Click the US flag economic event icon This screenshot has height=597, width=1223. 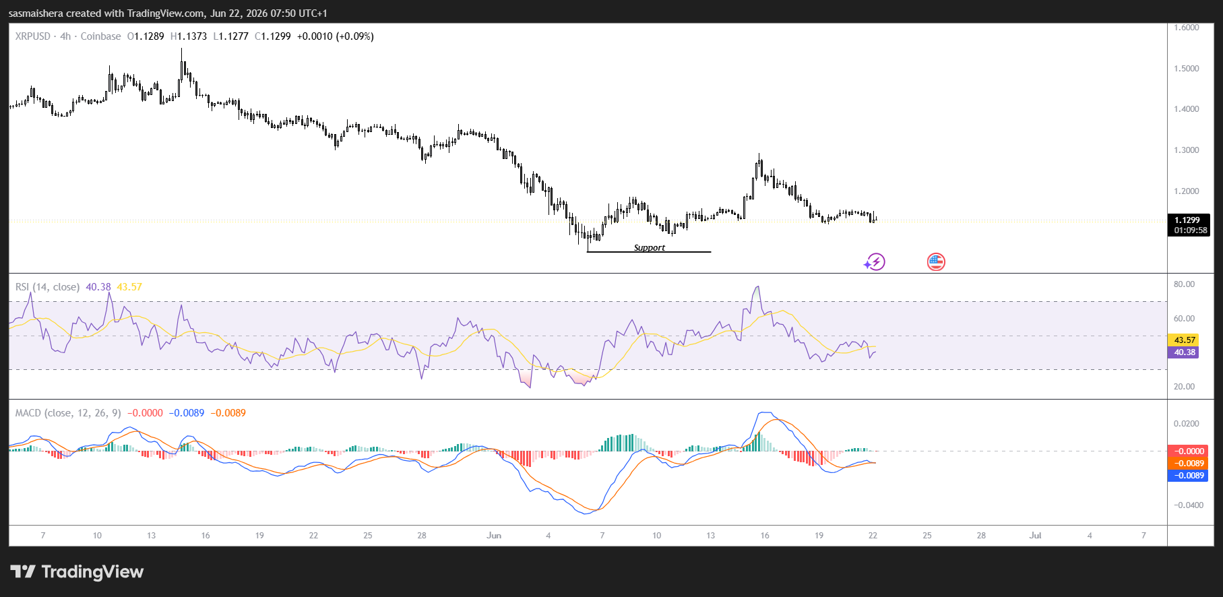pos(936,262)
